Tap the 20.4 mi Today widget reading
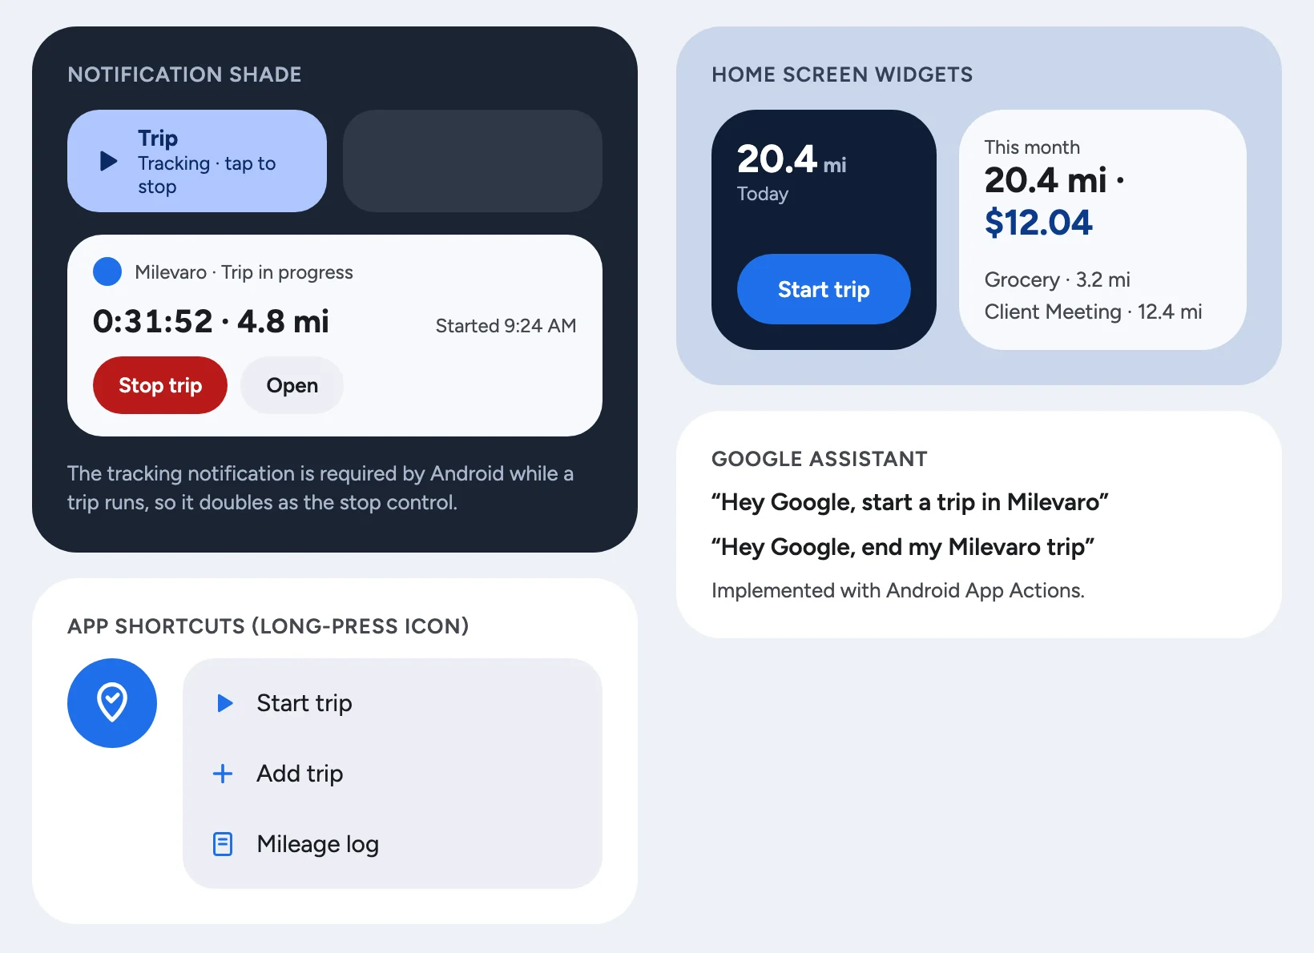 (792, 171)
